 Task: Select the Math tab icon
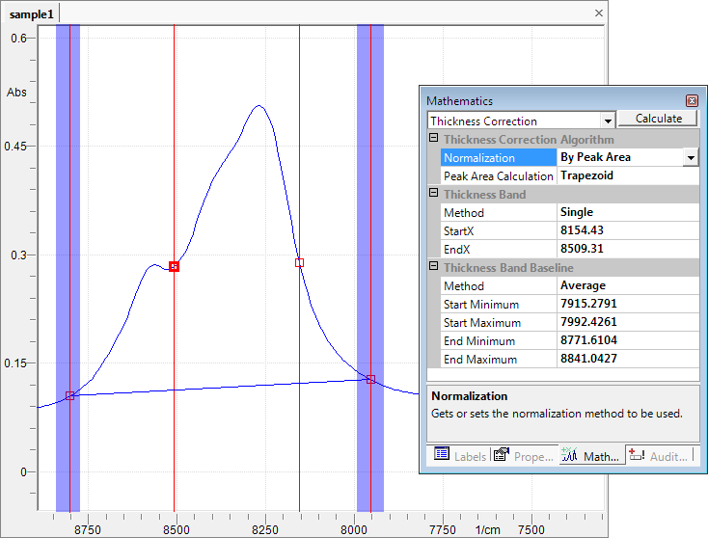[x=568, y=455]
